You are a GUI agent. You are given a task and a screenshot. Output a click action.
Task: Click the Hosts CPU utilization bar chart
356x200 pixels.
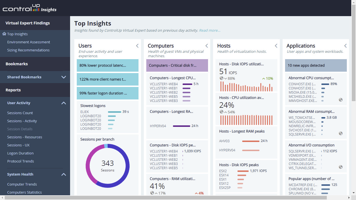(246, 120)
